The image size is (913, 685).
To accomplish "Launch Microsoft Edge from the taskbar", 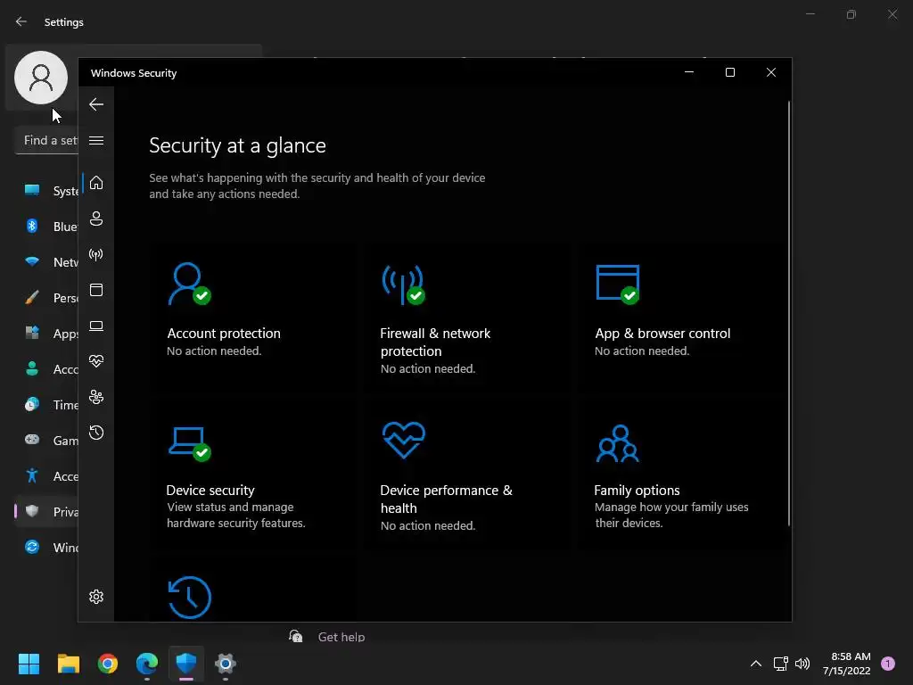I will [147, 664].
